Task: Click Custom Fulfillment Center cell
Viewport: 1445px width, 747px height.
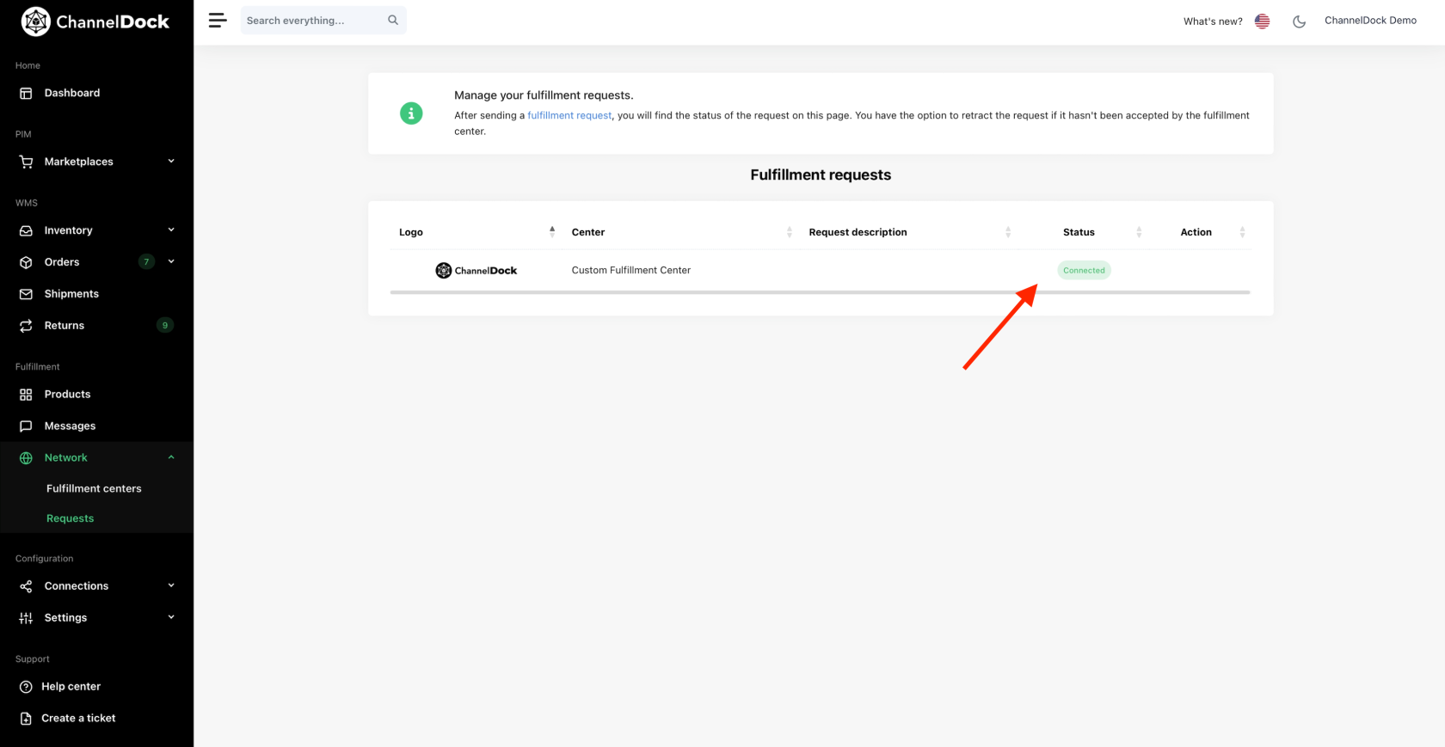Action: (631, 270)
